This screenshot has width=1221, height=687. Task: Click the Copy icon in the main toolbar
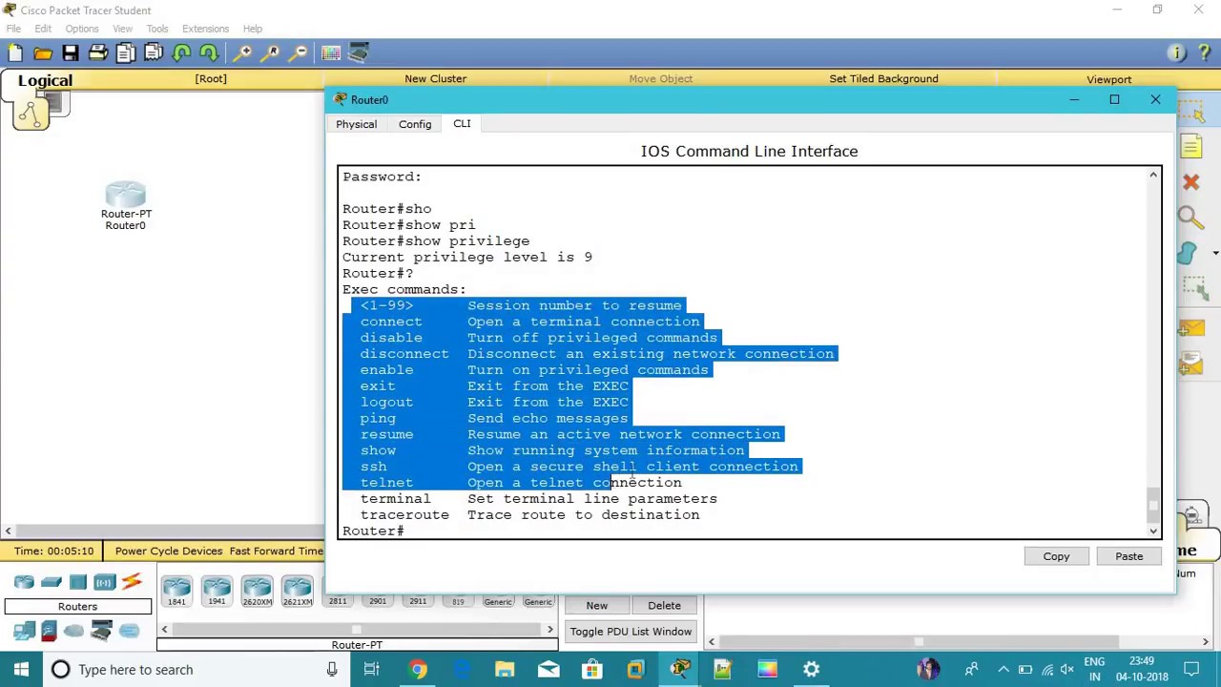[126, 53]
